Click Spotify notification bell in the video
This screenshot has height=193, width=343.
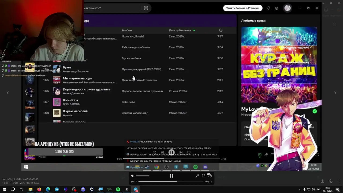click(x=269, y=8)
